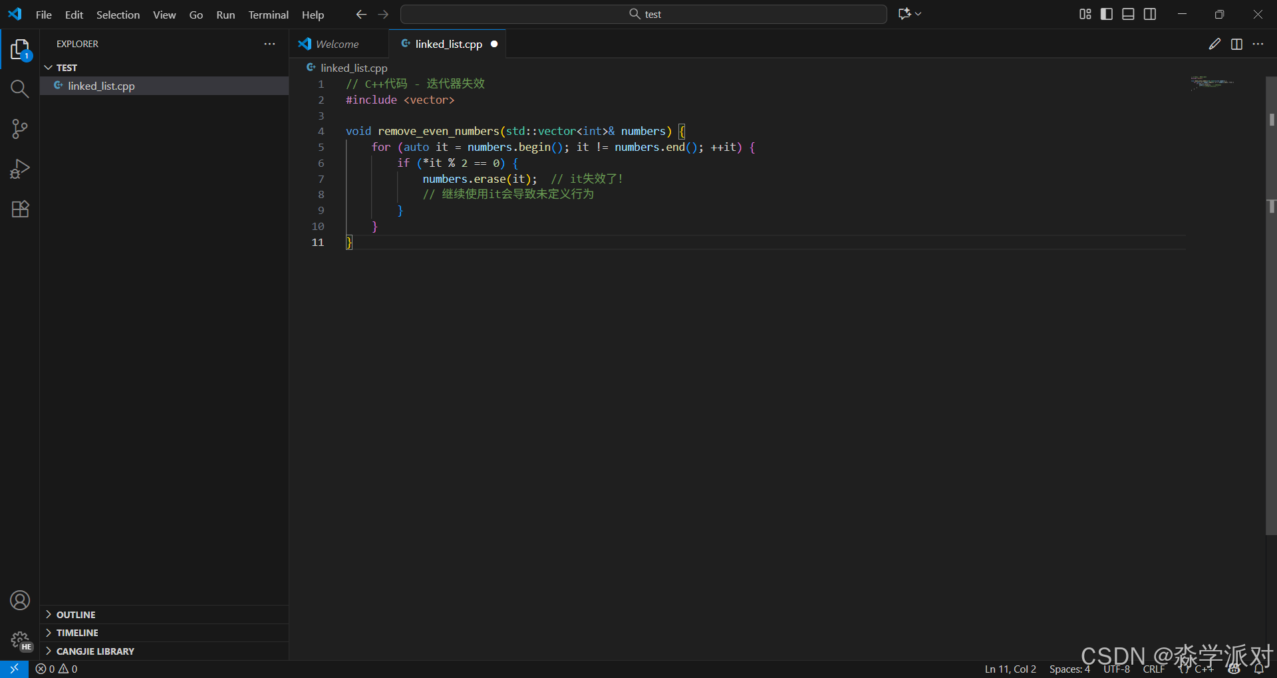1277x678 pixels.
Task: Go forward in navigation history
Action: (383, 14)
